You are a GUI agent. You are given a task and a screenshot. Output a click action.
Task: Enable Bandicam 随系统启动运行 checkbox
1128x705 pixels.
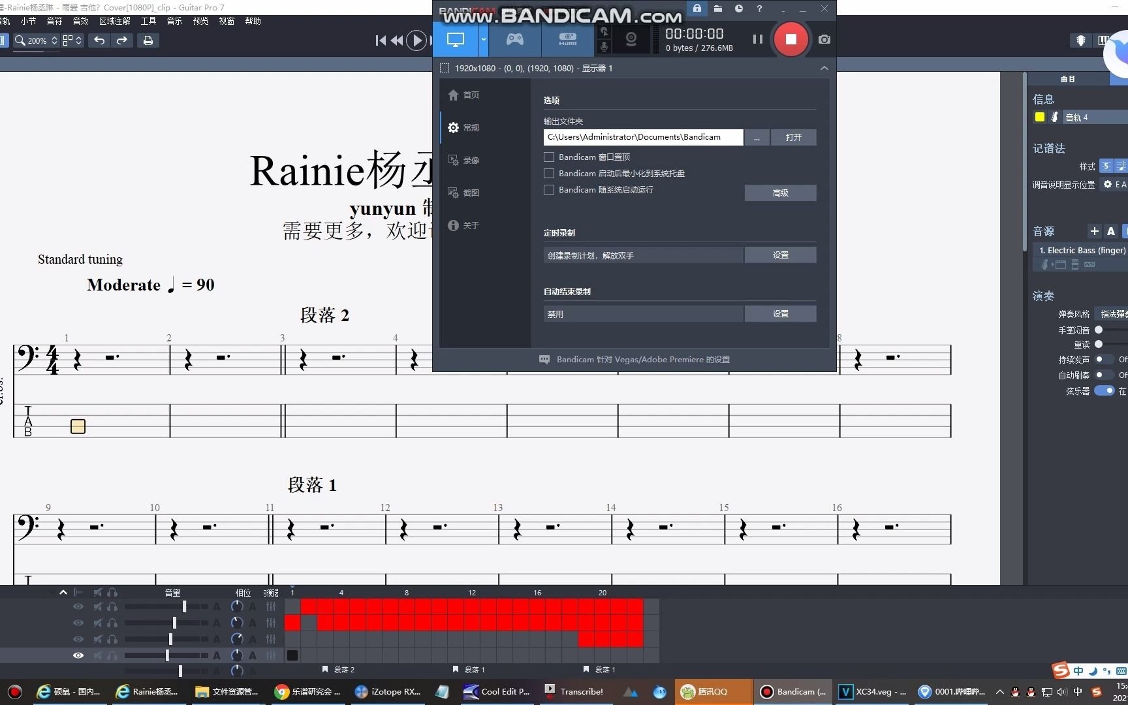point(549,190)
